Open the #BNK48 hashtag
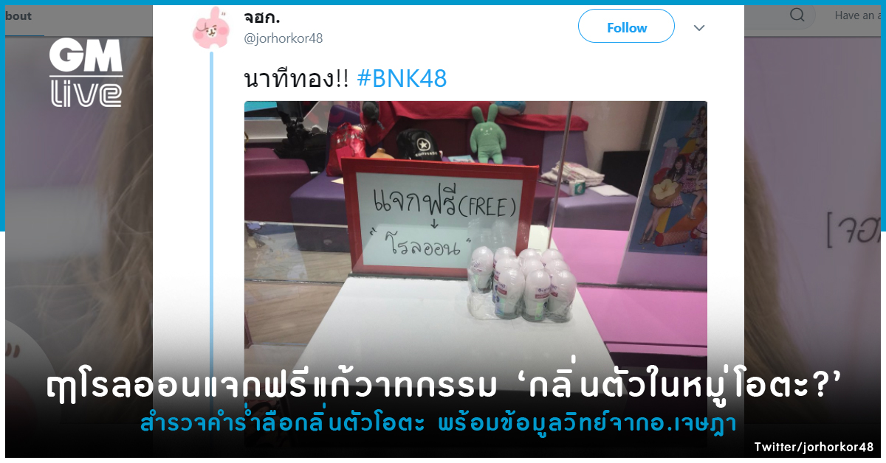The width and height of the screenshot is (886, 463). 401,79
